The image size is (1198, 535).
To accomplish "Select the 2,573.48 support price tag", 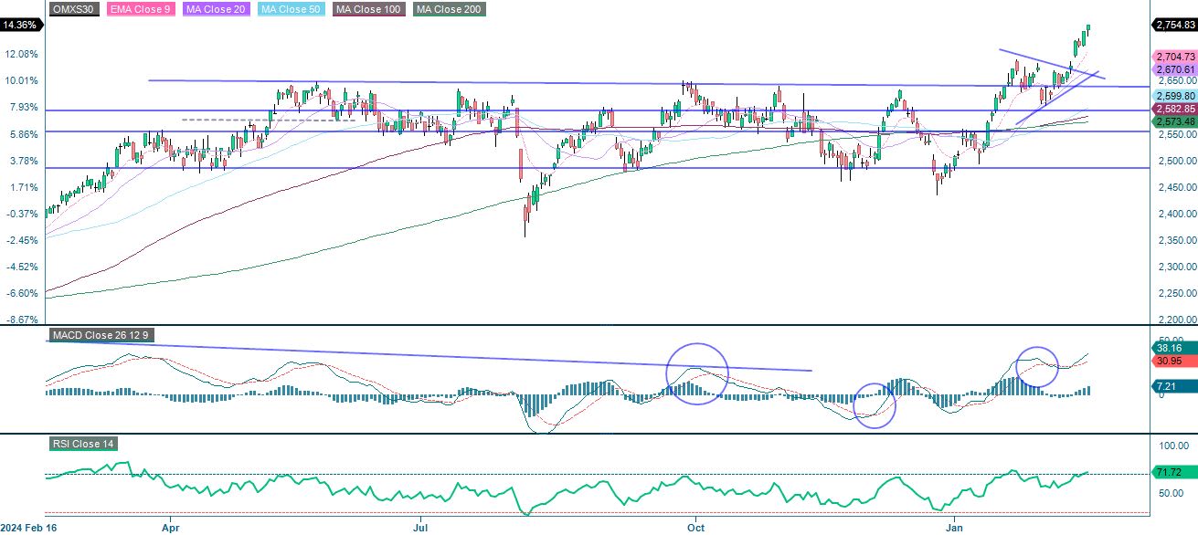I will pos(1173,120).
